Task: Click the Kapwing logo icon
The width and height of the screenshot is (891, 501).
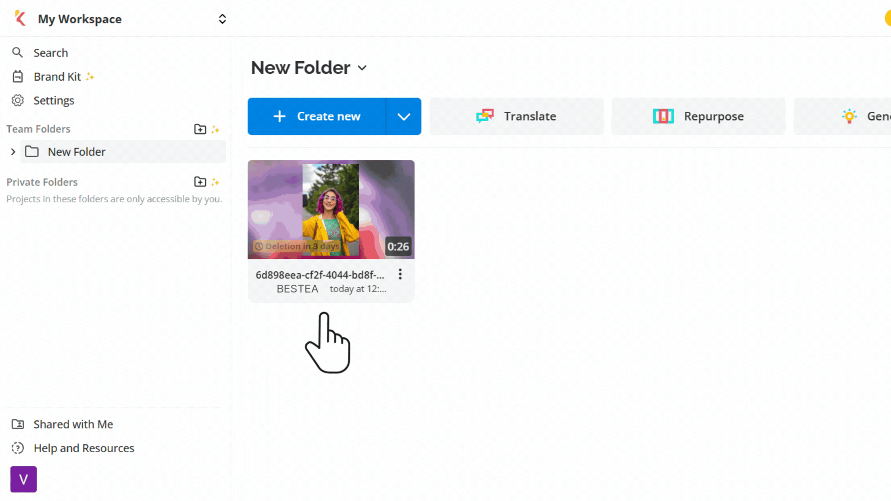Action: click(x=20, y=19)
